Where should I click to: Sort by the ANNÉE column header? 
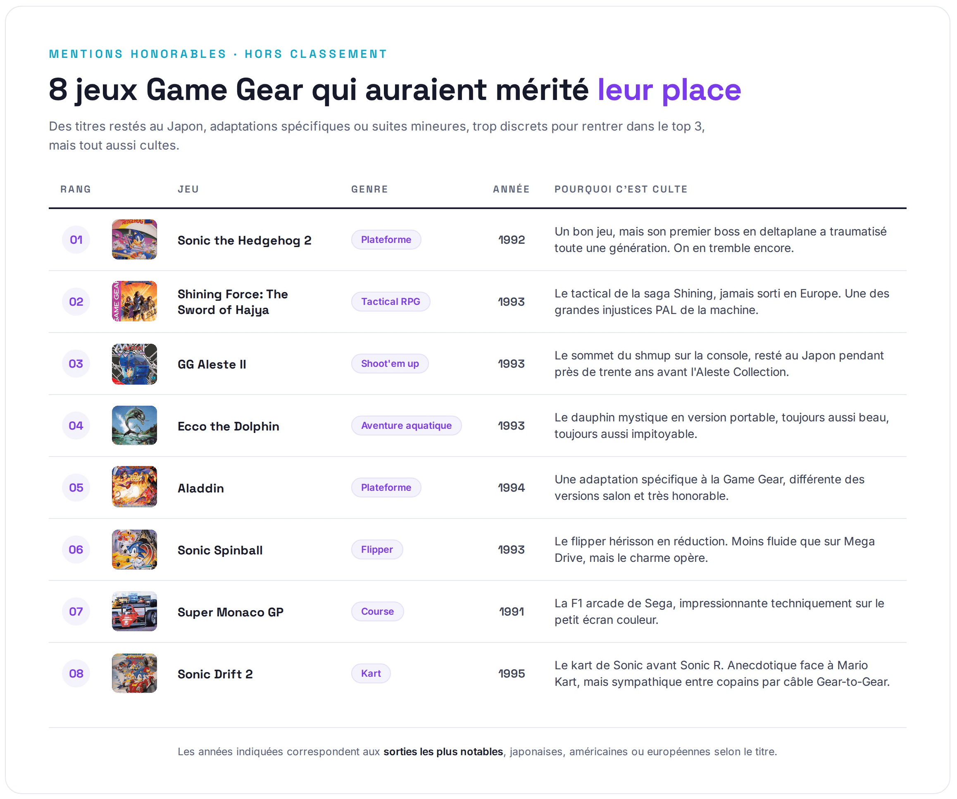pos(511,189)
